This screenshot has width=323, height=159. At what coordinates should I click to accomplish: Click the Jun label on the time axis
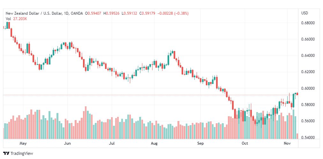point(67,143)
